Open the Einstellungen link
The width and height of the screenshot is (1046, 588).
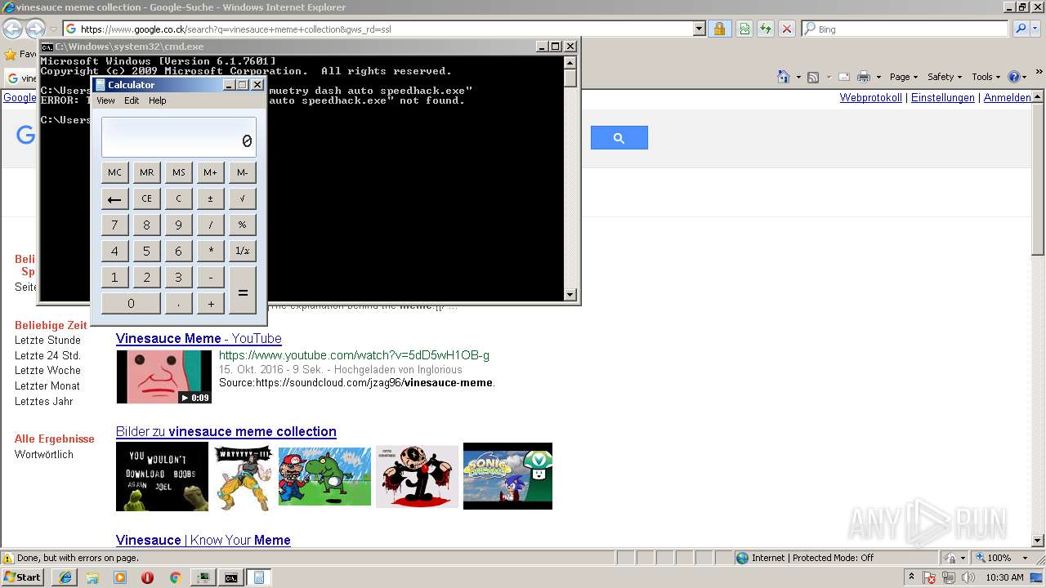tap(943, 98)
